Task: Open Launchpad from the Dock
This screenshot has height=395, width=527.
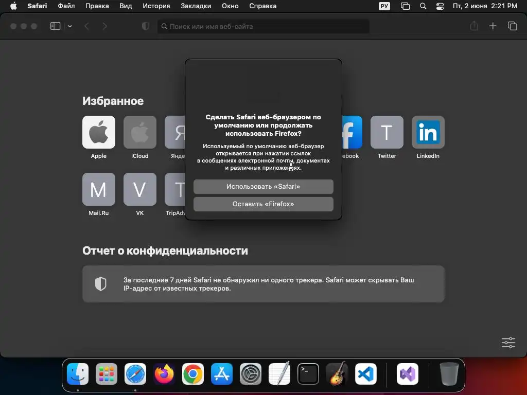Action: point(107,374)
